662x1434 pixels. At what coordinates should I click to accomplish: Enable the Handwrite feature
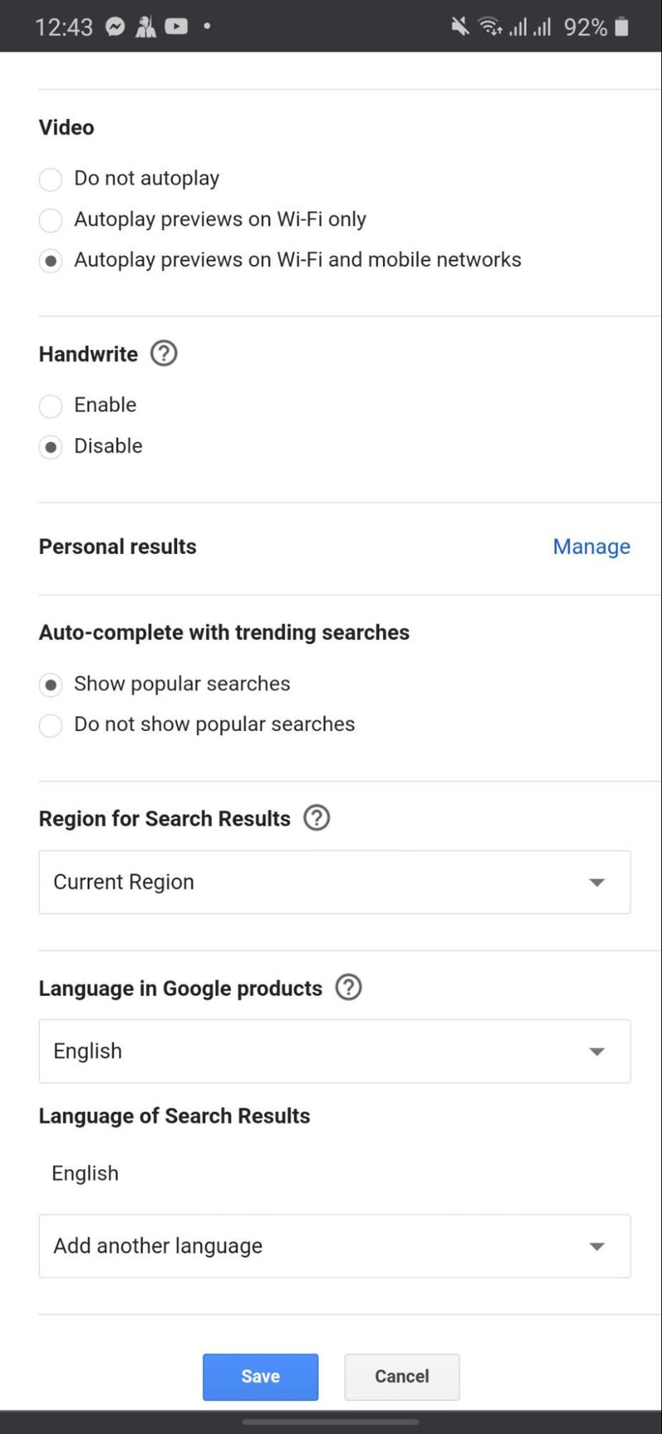point(50,406)
